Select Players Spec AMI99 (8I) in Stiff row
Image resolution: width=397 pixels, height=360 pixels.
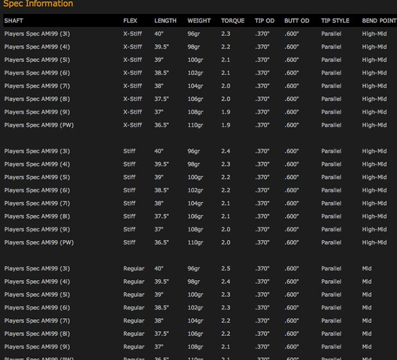(37, 216)
